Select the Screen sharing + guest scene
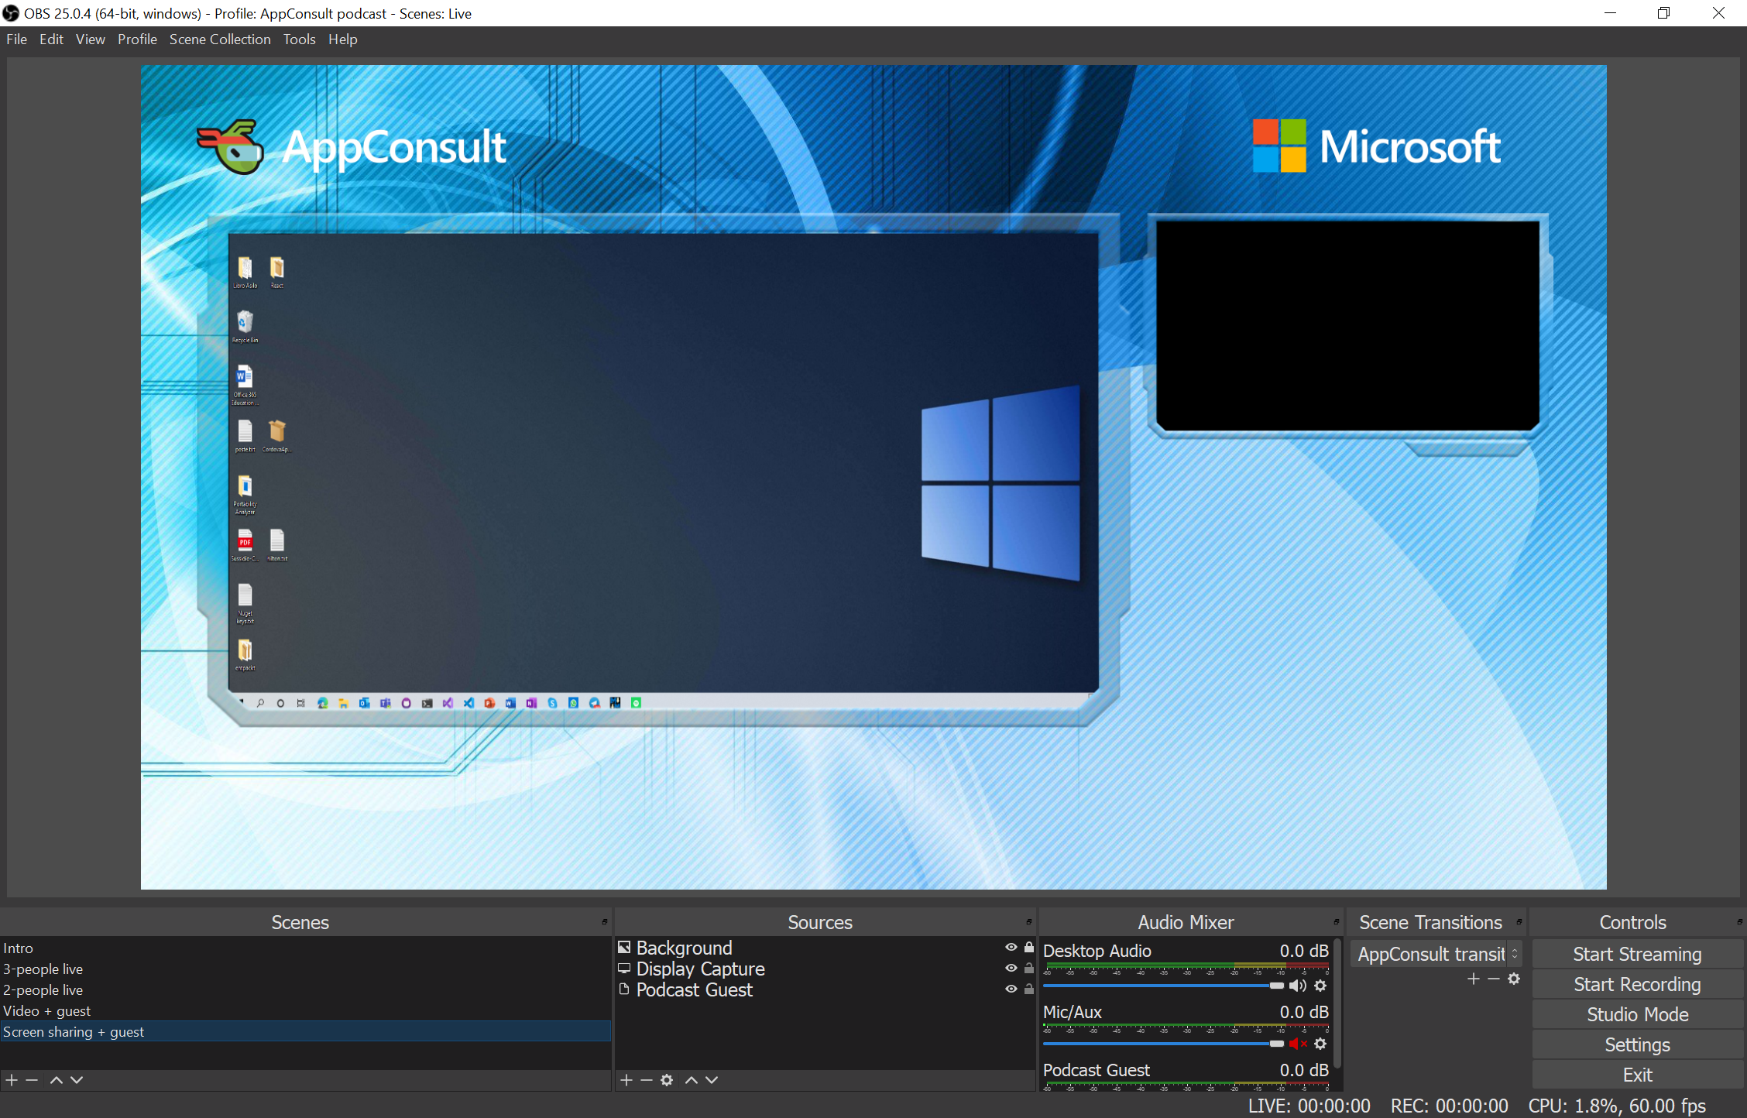 pos(71,1031)
